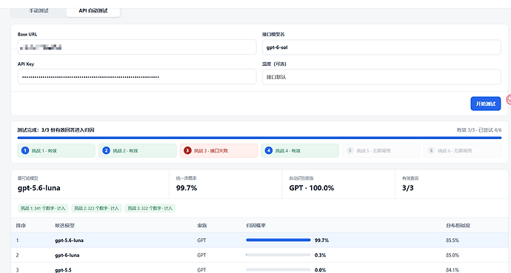This screenshot has height=273, width=511.
Task: Click the pink round floating icon at right edge
Action: tap(508, 100)
